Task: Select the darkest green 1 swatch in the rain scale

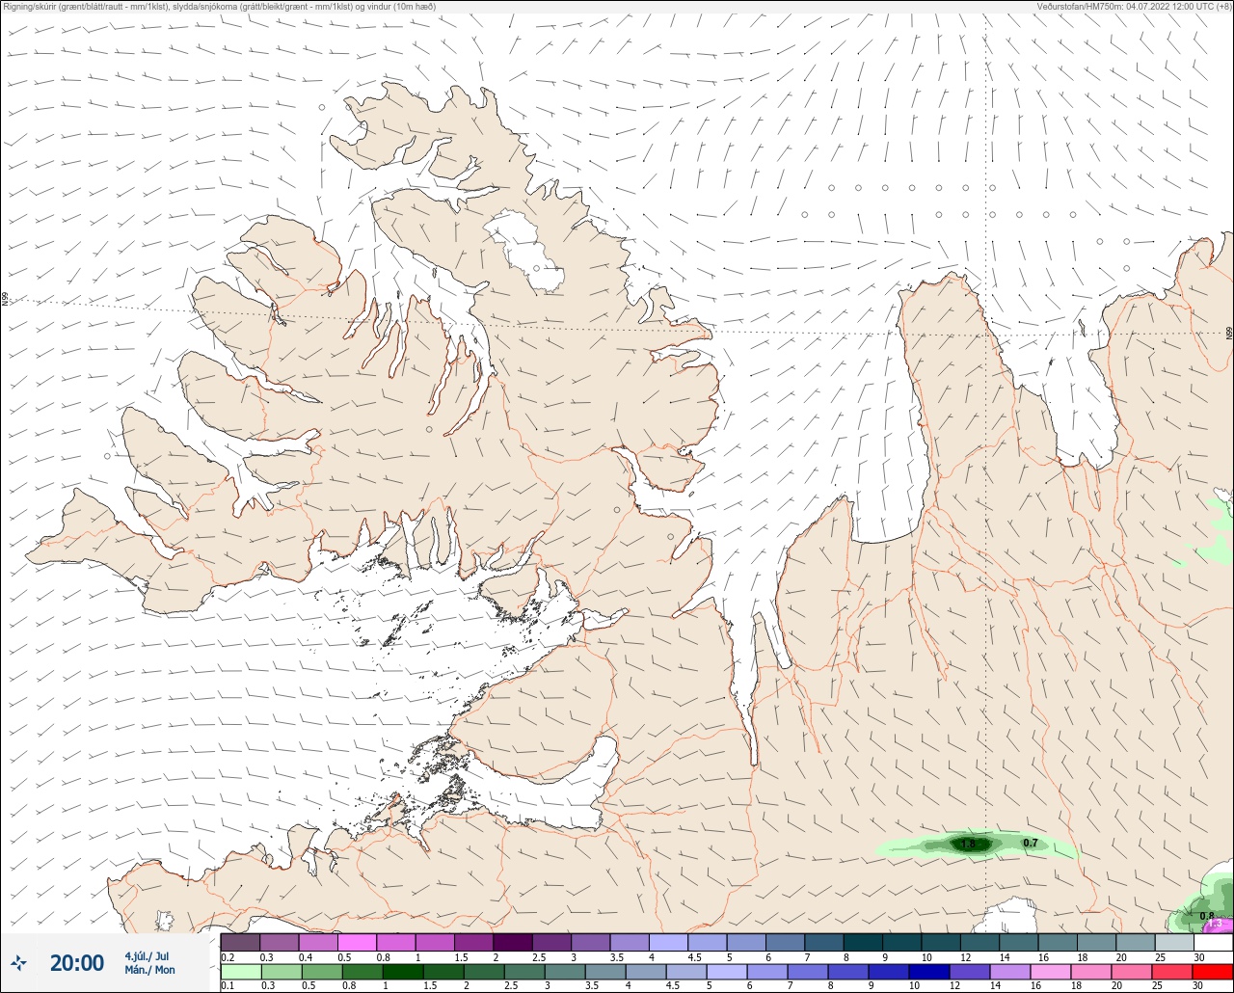Action: pyautogui.click(x=403, y=971)
